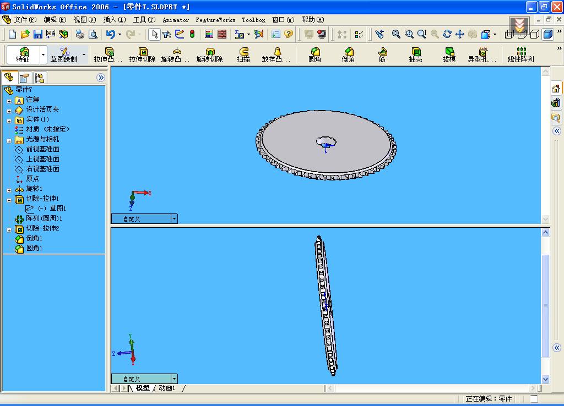Click the 拉伸凸台 extrude boss tool
Image resolution: width=564 pixels, height=406 pixels.
point(109,54)
